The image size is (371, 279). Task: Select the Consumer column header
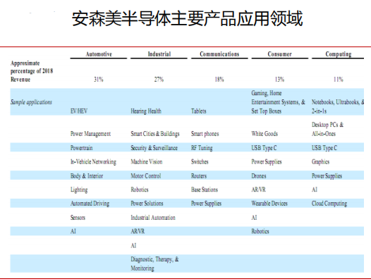click(x=279, y=54)
